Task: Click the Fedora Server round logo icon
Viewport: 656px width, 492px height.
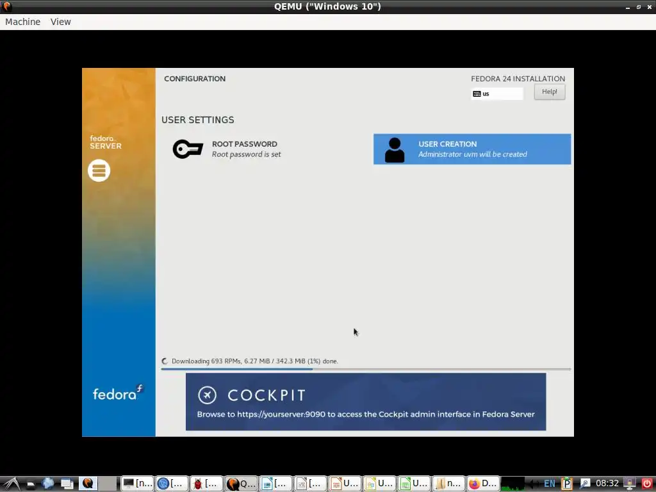Action: [x=99, y=170]
